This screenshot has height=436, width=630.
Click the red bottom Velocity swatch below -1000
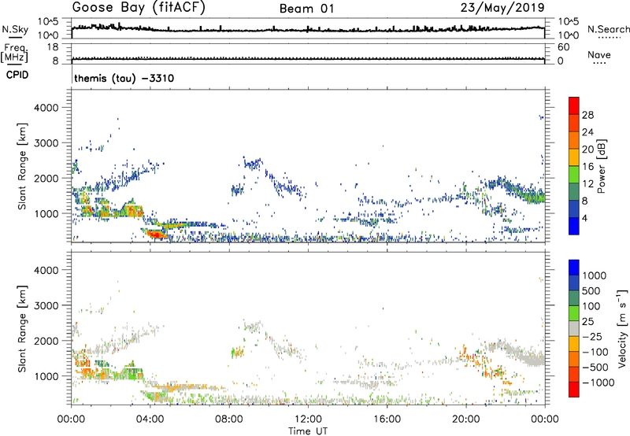click(574, 390)
